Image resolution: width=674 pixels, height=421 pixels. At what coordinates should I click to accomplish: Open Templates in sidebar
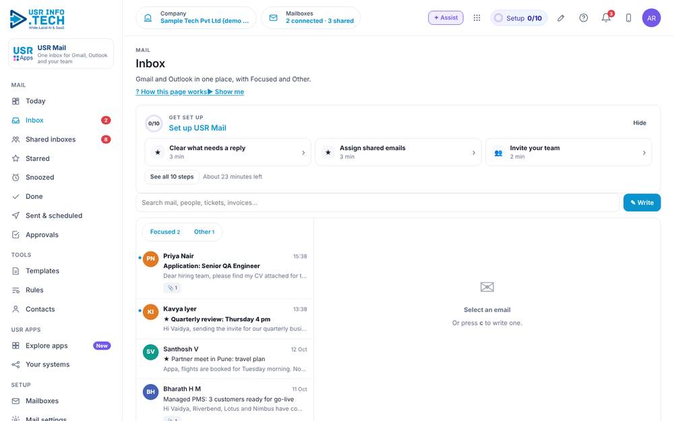coord(61,271)
